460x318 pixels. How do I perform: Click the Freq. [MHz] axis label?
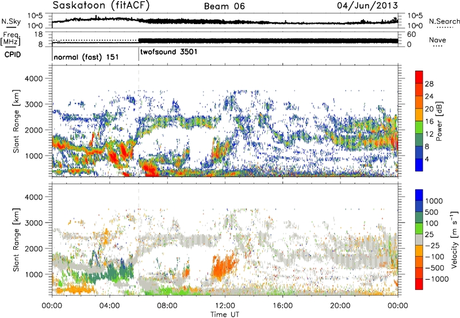pos(11,39)
